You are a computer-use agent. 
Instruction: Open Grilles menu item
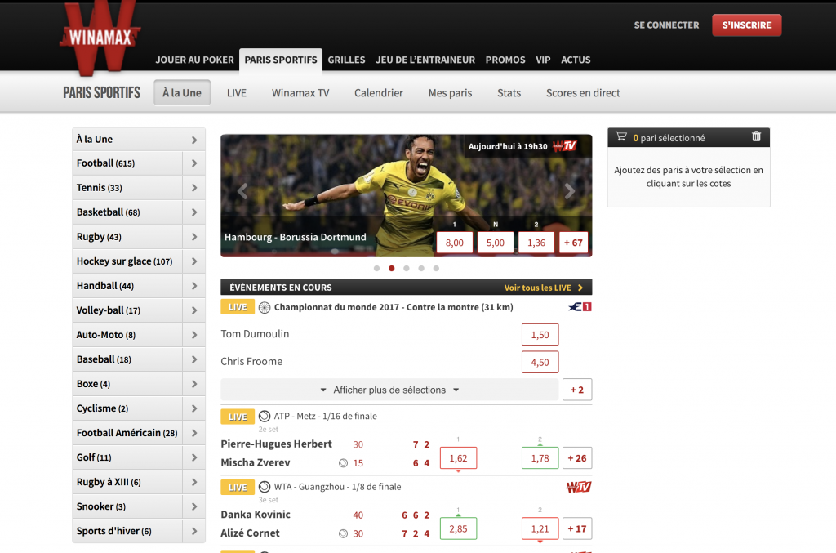click(346, 60)
